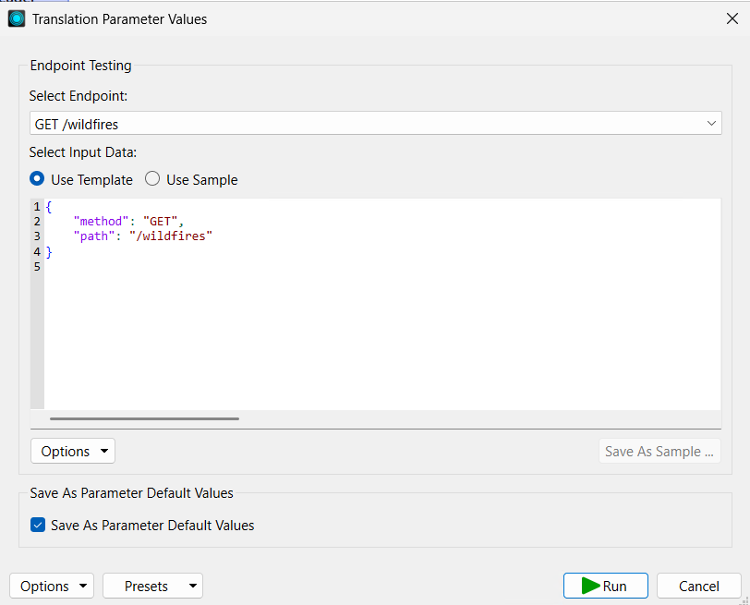Toggle Save As Parameter Default Values checkbox
Viewport: 750px width, 605px height.
tap(38, 526)
